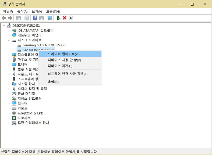Open the 동작(A) menu
Image resolution: width=212 pixels, height=155 pixels.
tap(22, 12)
